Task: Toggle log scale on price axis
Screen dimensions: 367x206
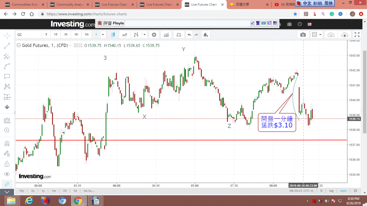Action: 332,191
